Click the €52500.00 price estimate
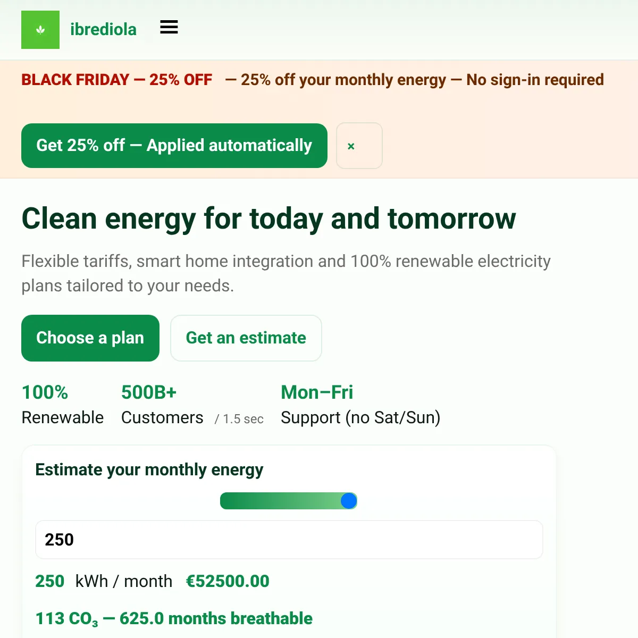638x638 pixels. point(228,581)
